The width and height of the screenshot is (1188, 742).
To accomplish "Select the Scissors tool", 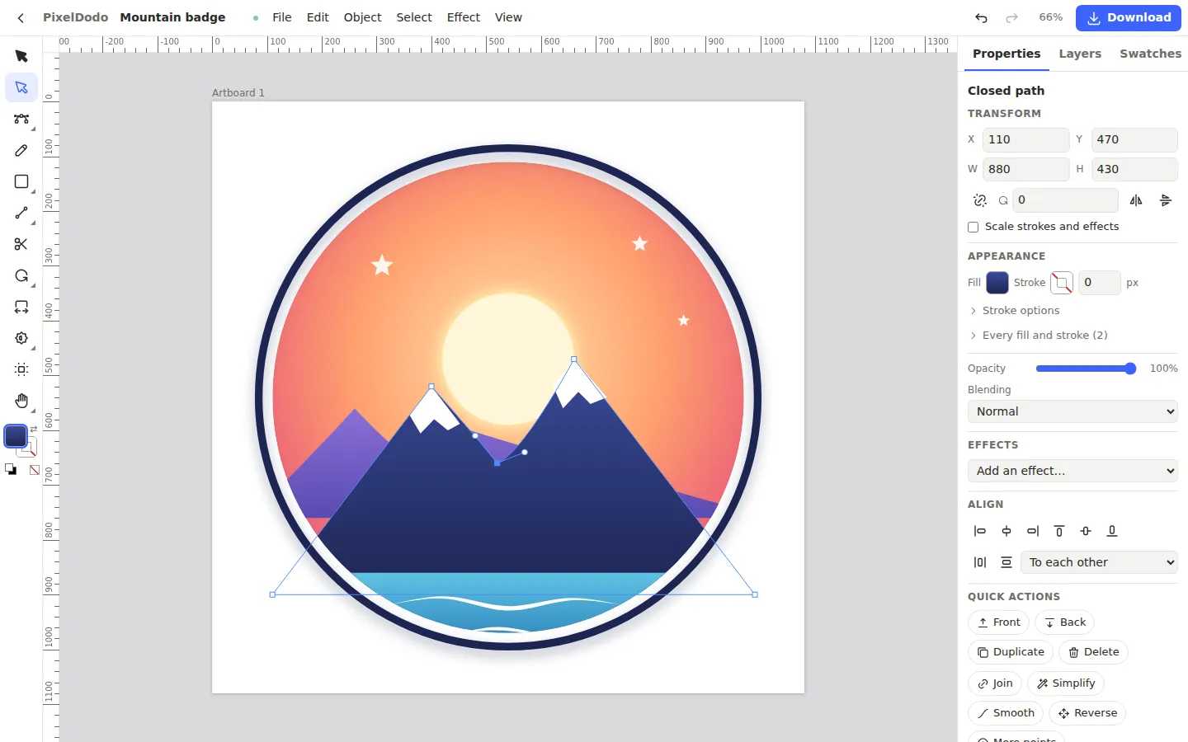I will point(21,244).
